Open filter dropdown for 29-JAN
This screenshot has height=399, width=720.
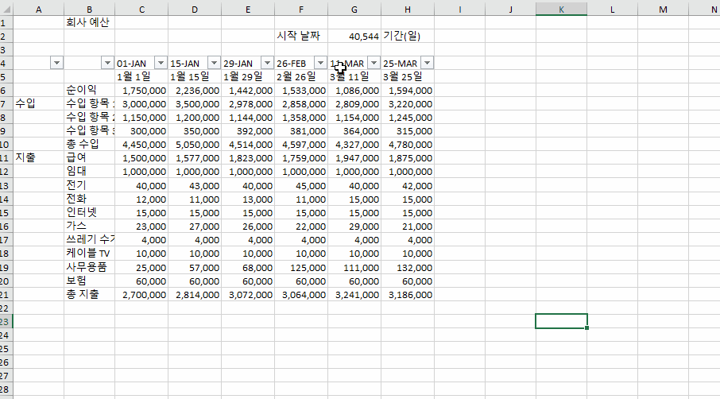pos(267,63)
